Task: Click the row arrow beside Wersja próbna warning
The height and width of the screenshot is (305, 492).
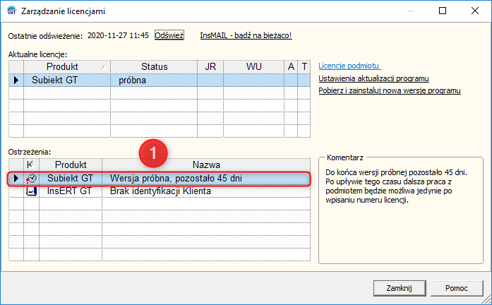Action: 16,178
